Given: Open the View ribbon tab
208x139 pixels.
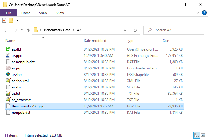Looking at the screenshot, I should (x=60, y=13).
